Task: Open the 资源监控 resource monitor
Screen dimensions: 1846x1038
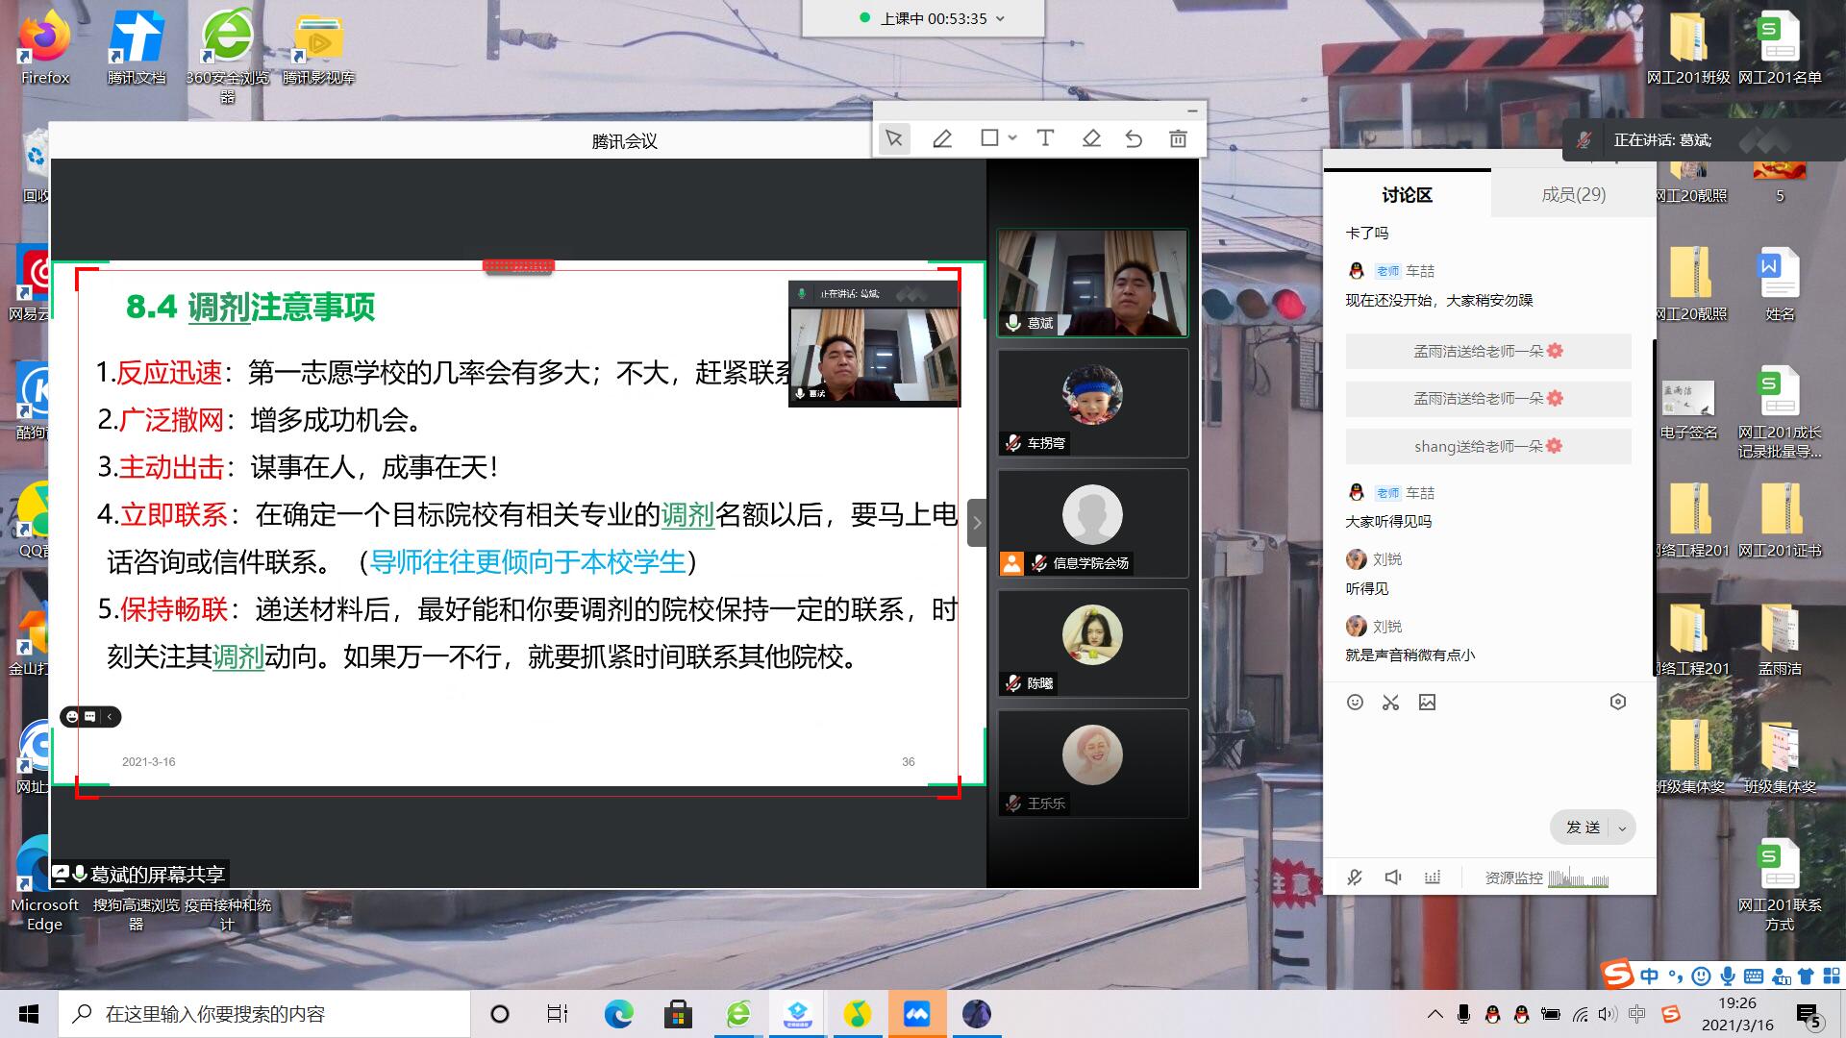Action: click(x=1546, y=877)
